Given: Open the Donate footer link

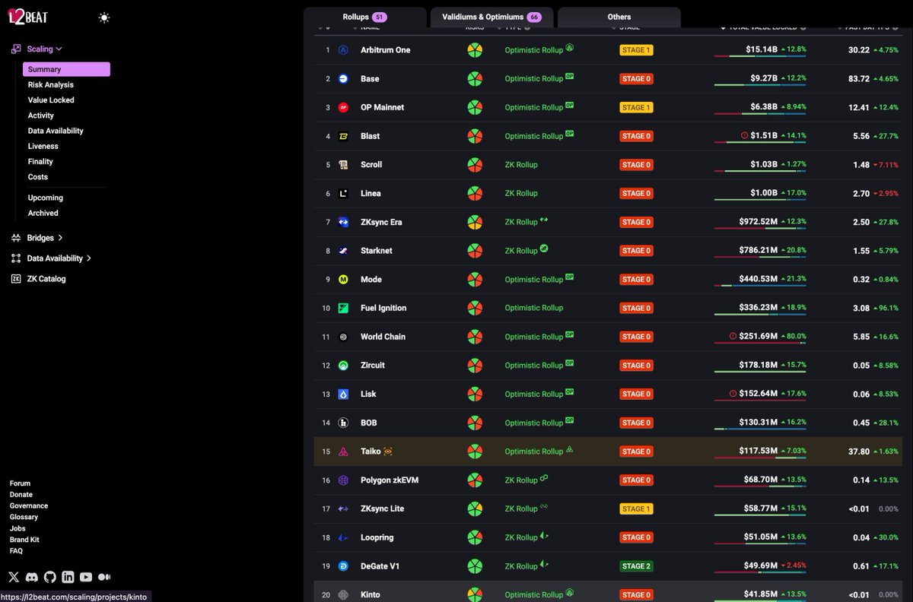Looking at the screenshot, I should pos(21,495).
